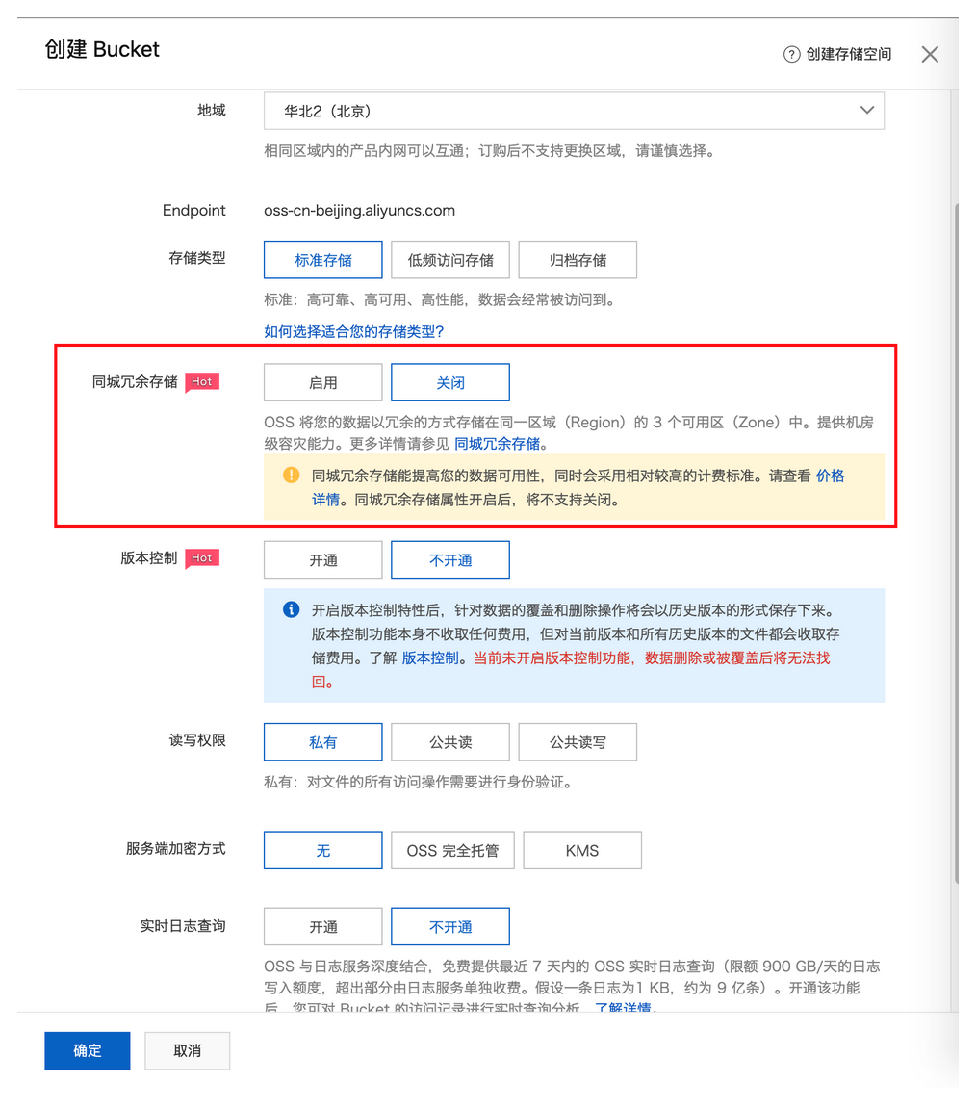Viewport: 976px width, 1109px height.
Task: Choose 关闭 for 同城冗余存储
Action: click(x=450, y=382)
